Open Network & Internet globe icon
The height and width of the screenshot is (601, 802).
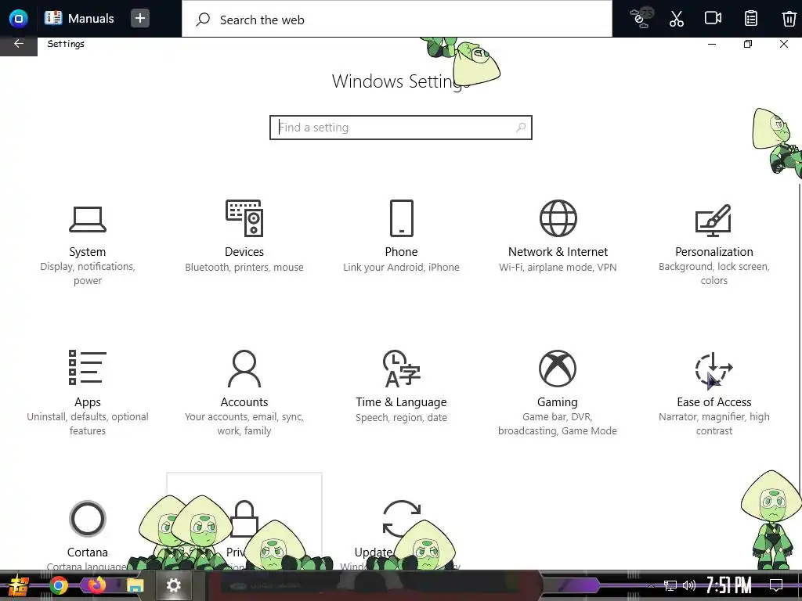click(558, 218)
